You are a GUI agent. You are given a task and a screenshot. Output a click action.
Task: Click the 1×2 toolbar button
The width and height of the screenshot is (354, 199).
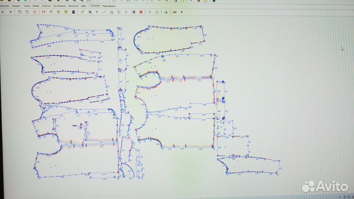[x=174, y=11]
